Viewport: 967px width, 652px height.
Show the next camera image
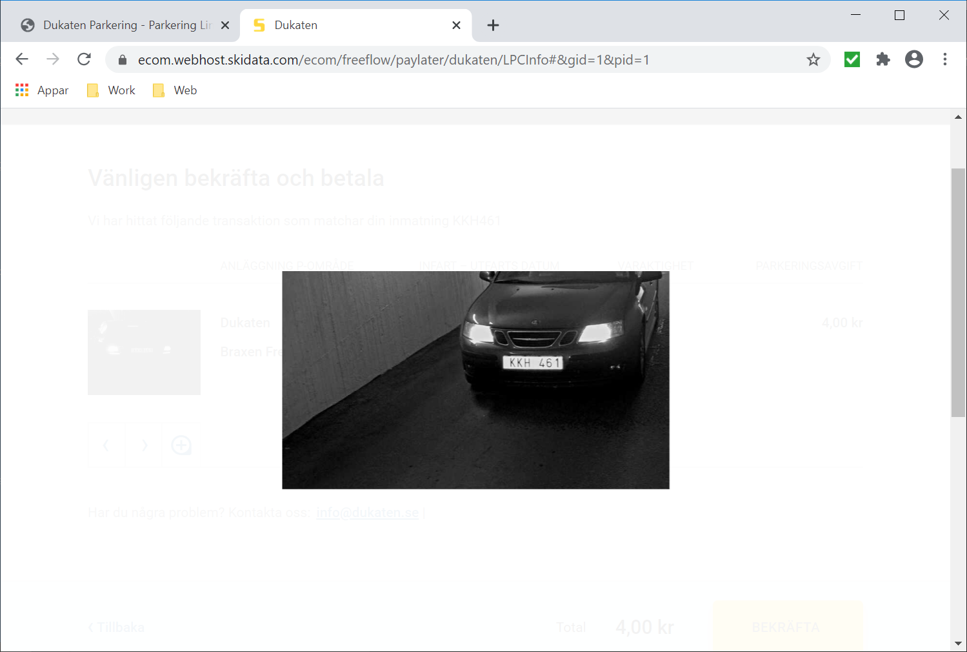click(x=144, y=445)
